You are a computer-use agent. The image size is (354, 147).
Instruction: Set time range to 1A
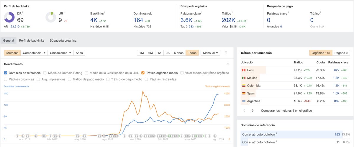159,53
